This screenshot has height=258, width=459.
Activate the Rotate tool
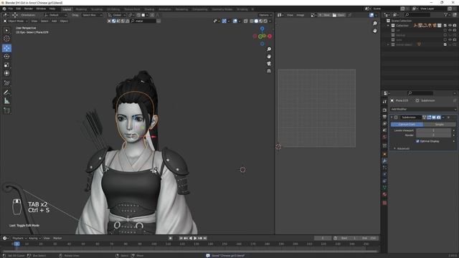click(6, 57)
